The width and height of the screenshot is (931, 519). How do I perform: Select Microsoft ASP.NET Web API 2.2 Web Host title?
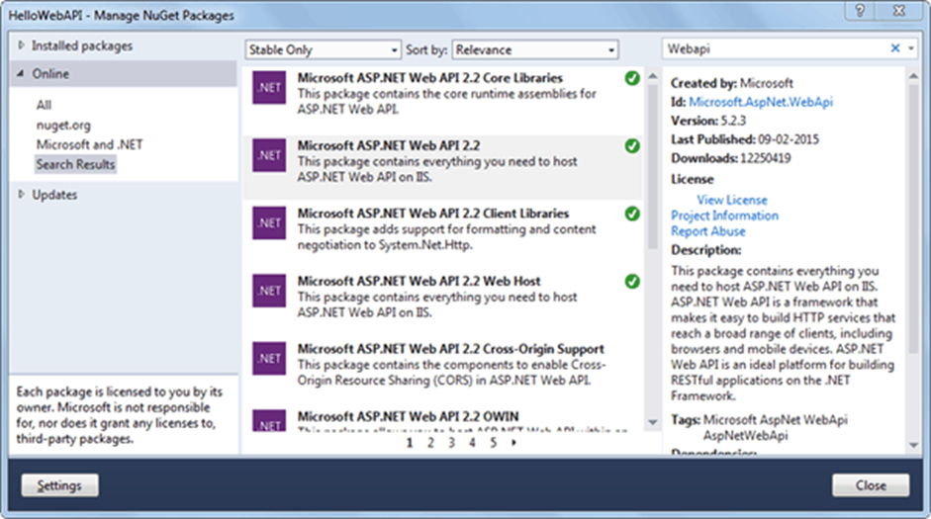coord(419,281)
